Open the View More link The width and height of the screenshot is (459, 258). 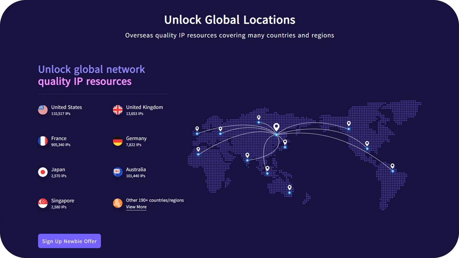pyautogui.click(x=136, y=207)
